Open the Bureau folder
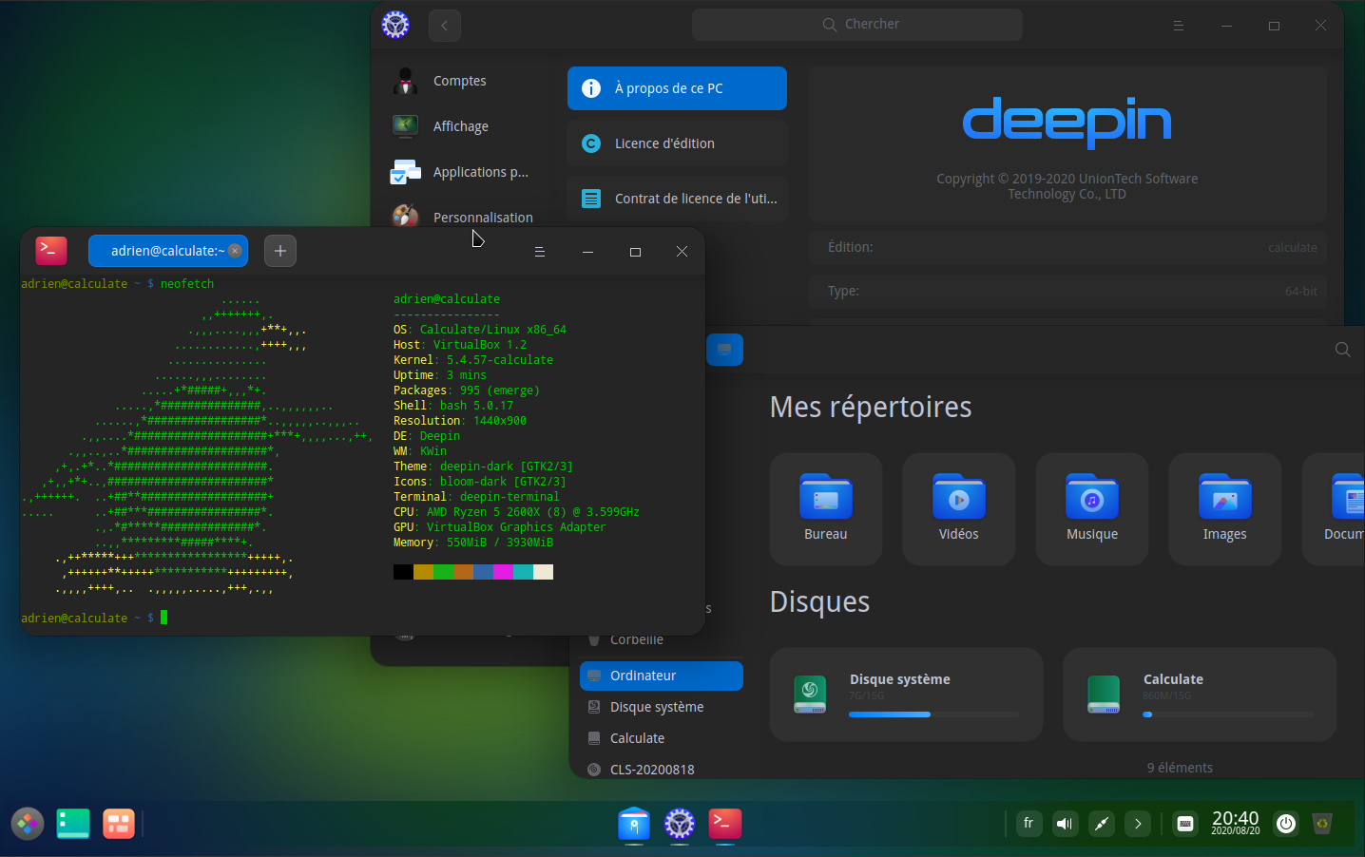 click(826, 508)
